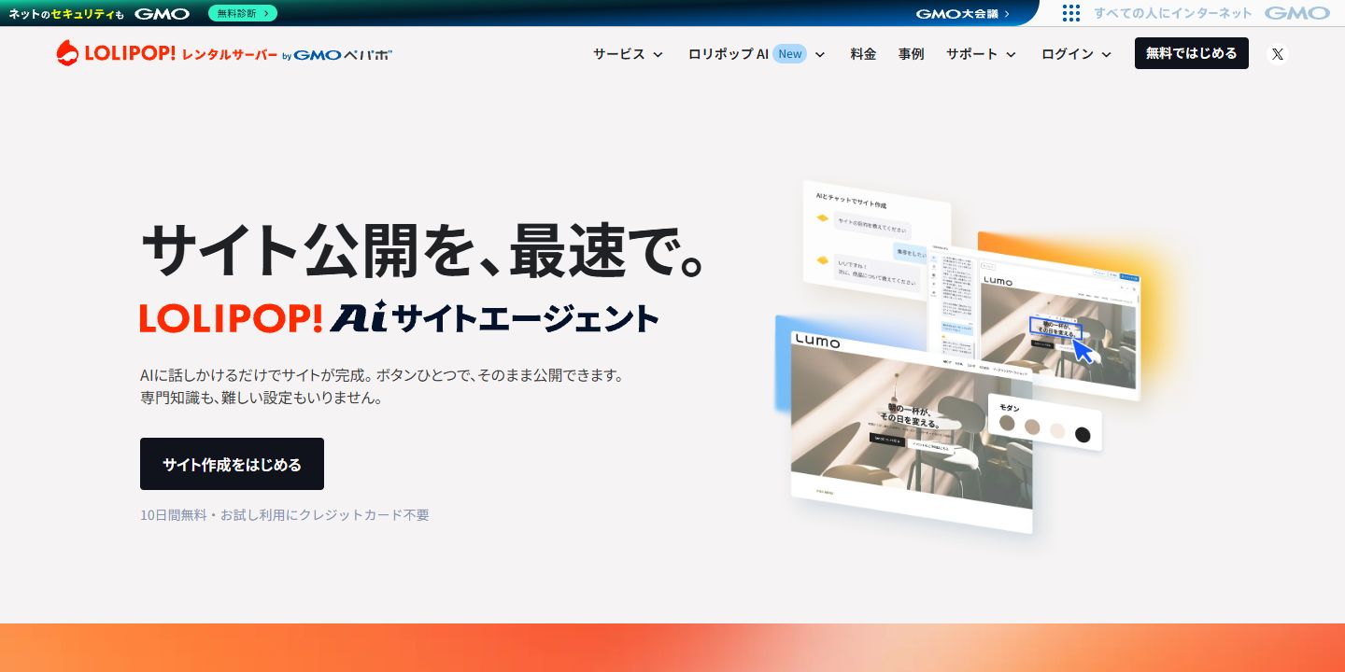This screenshot has width=1345, height=672.
Task: Click the GMO logo in top banner
Action: 162,14
